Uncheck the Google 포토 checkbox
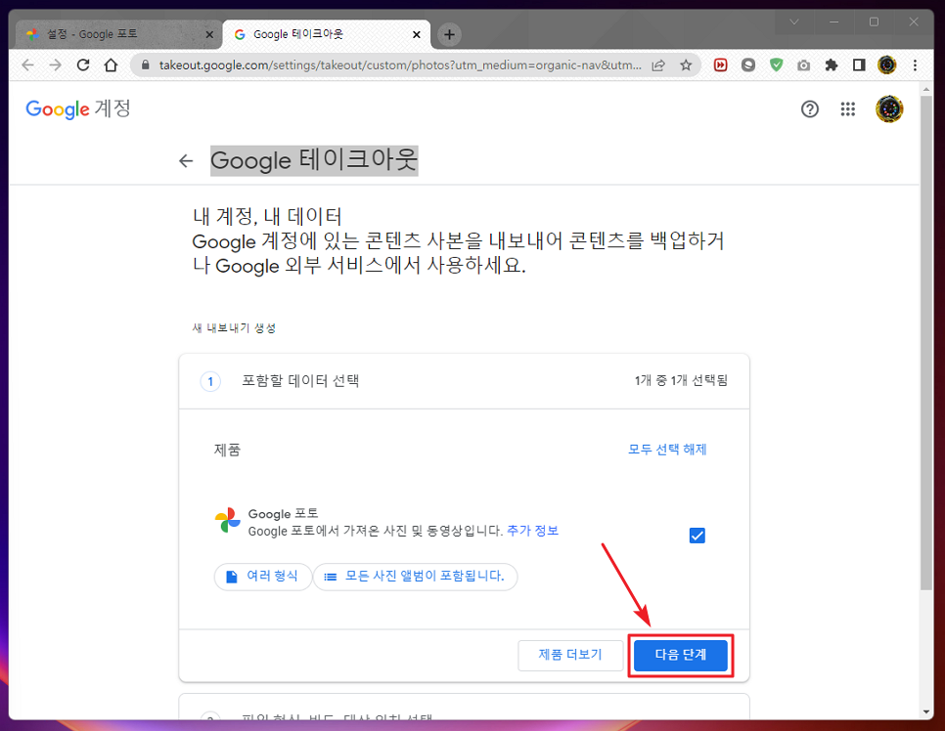The height and width of the screenshot is (731, 945). [697, 536]
